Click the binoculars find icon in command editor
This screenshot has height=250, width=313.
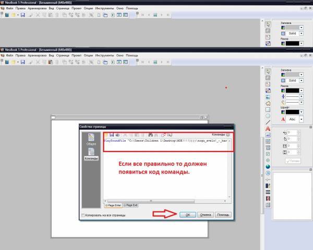pos(150,134)
